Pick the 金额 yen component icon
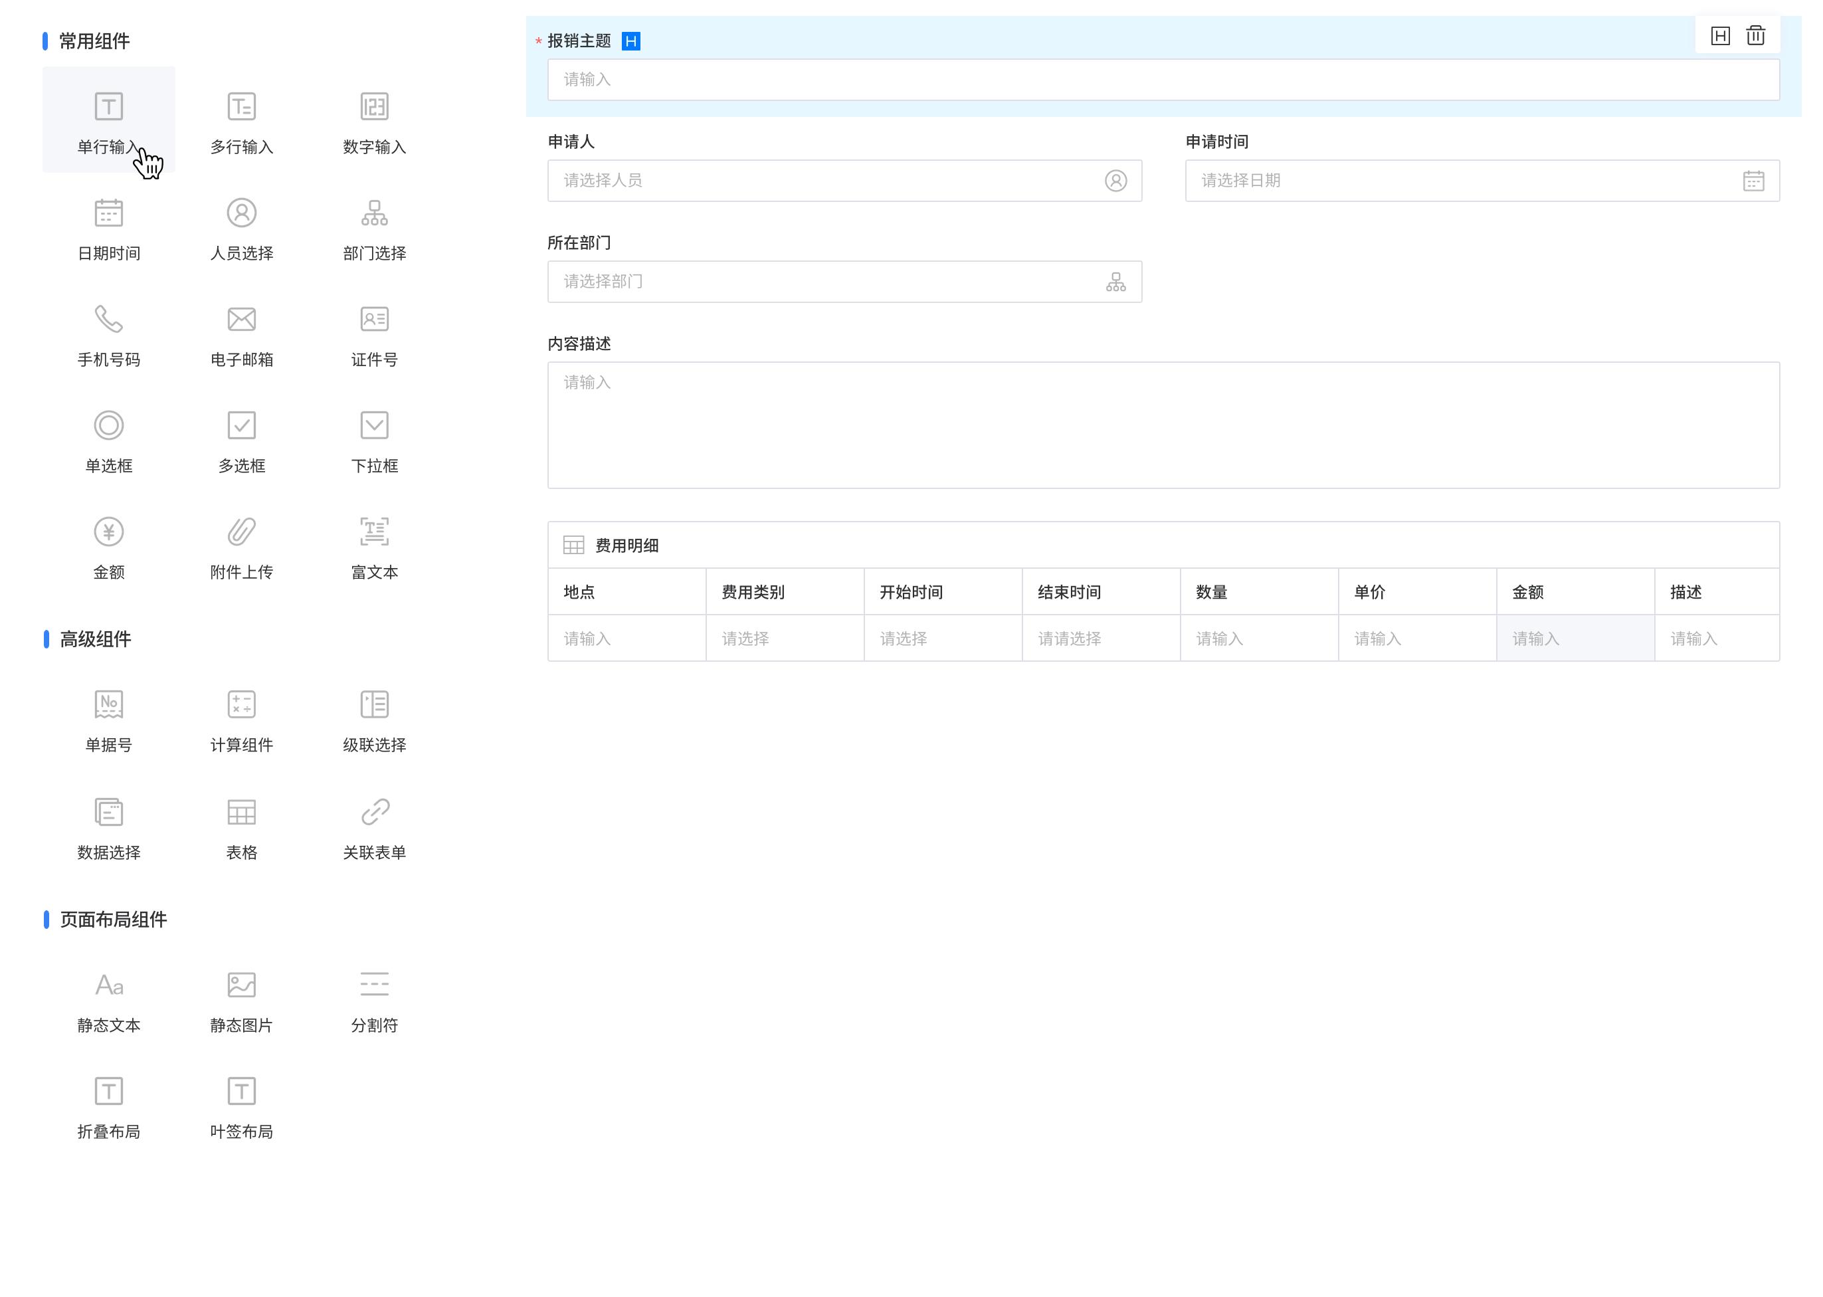 [x=108, y=532]
